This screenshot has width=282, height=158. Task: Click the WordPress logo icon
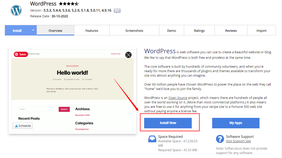pos(16,10)
